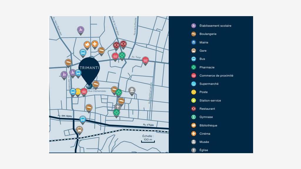Click the 'Station-service' legend label
Viewport: 301px width, 169px height.
click(x=210, y=100)
